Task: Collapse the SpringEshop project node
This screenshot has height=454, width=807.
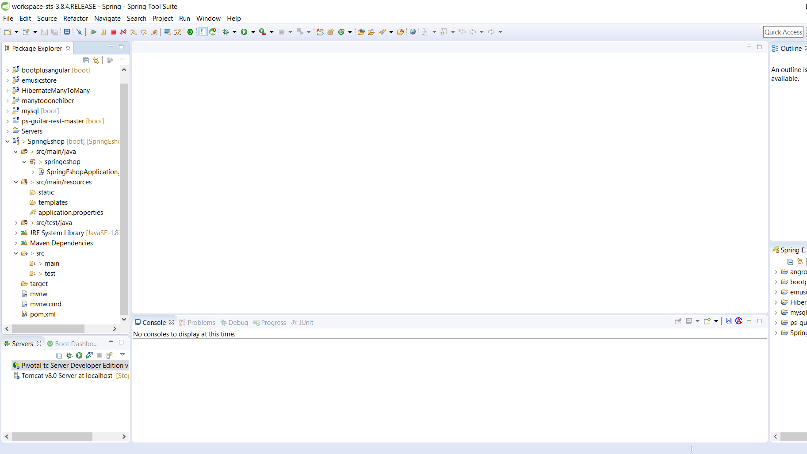Action: coord(7,141)
